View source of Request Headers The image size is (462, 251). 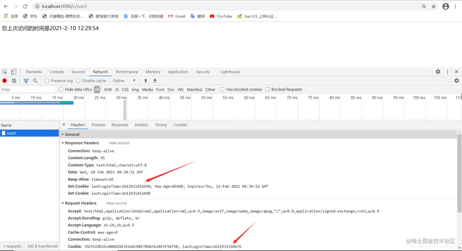[x=116, y=203]
